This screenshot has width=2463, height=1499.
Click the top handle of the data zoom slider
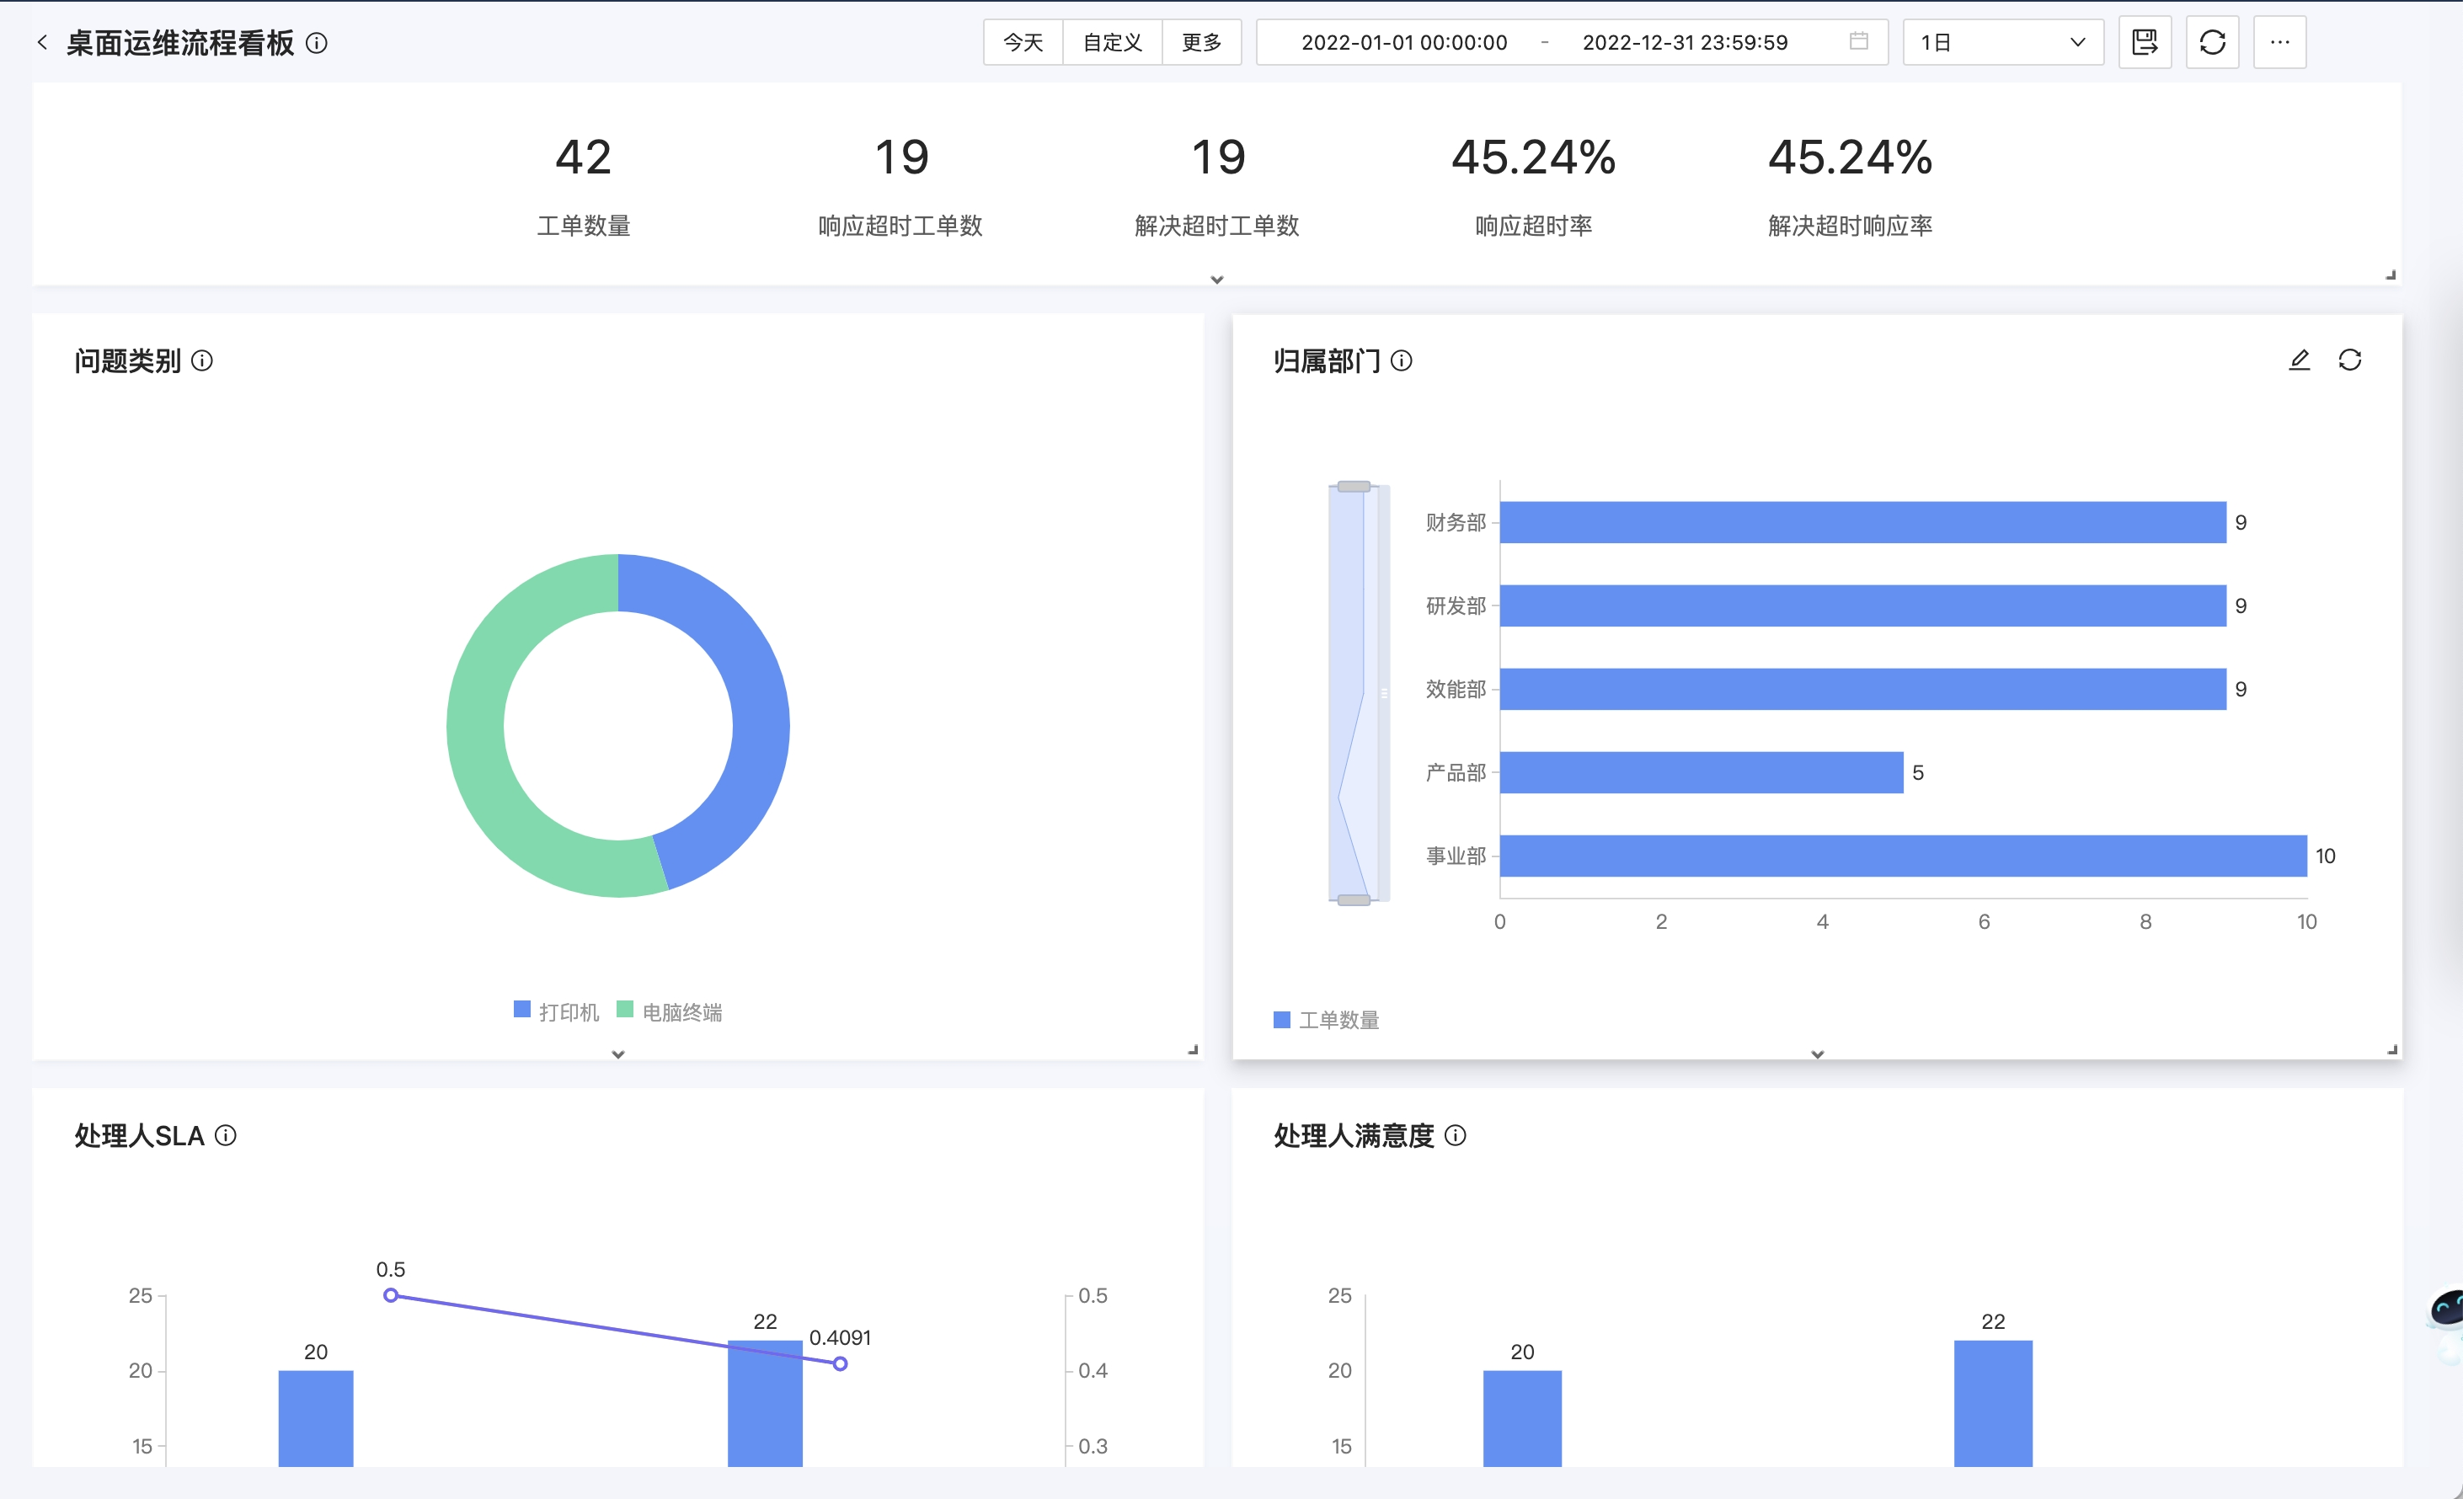(1354, 487)
